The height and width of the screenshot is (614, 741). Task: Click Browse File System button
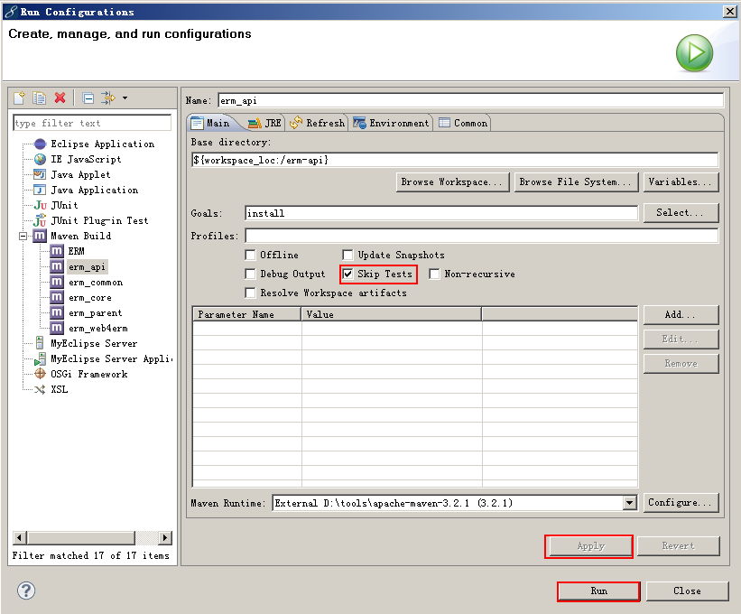(576, 182)
